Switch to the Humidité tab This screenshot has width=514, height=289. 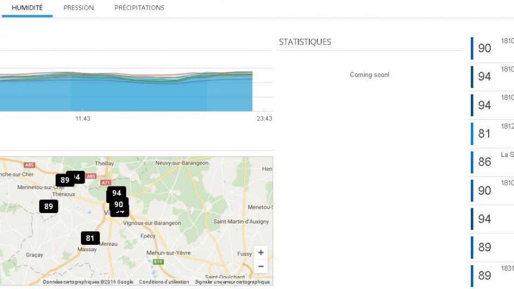(x=28, y=8)
